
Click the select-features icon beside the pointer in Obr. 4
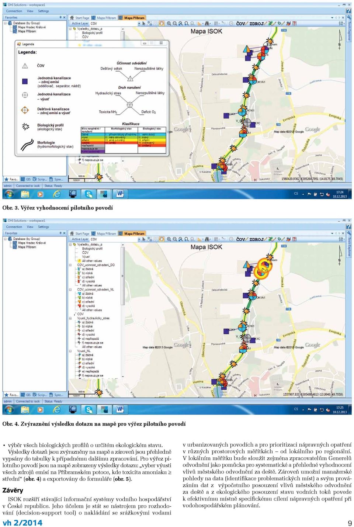pos(150,239)
